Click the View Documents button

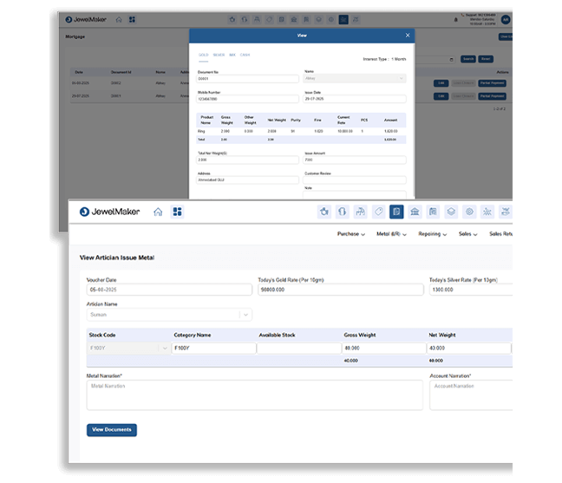112,429
